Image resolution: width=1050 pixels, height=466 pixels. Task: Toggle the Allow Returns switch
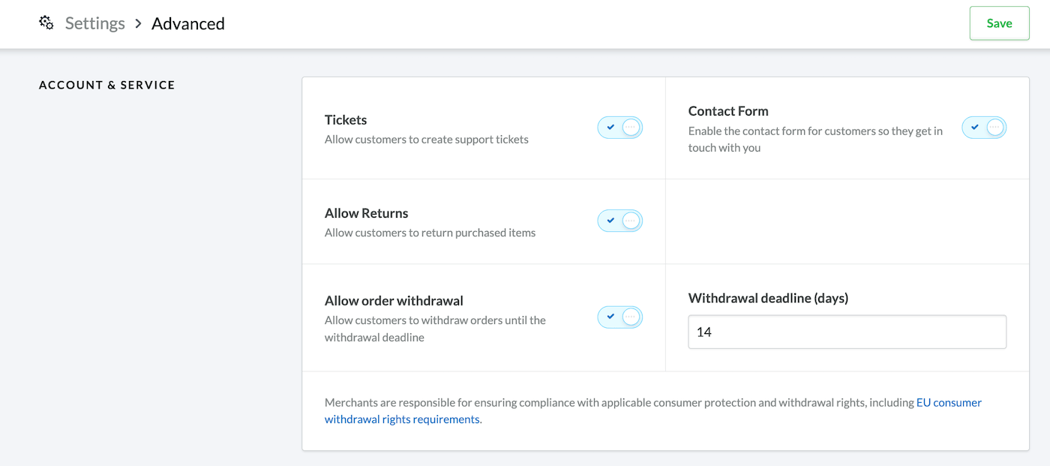(x=620, y=221)
